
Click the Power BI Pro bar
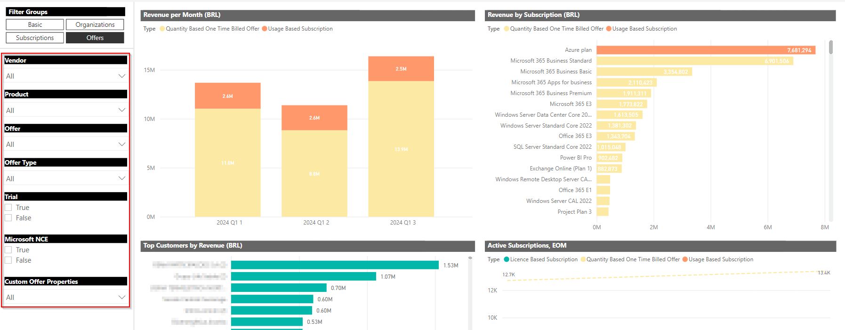610,158
